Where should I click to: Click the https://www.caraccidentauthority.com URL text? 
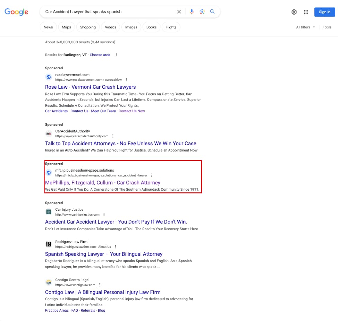click(82, 136)
